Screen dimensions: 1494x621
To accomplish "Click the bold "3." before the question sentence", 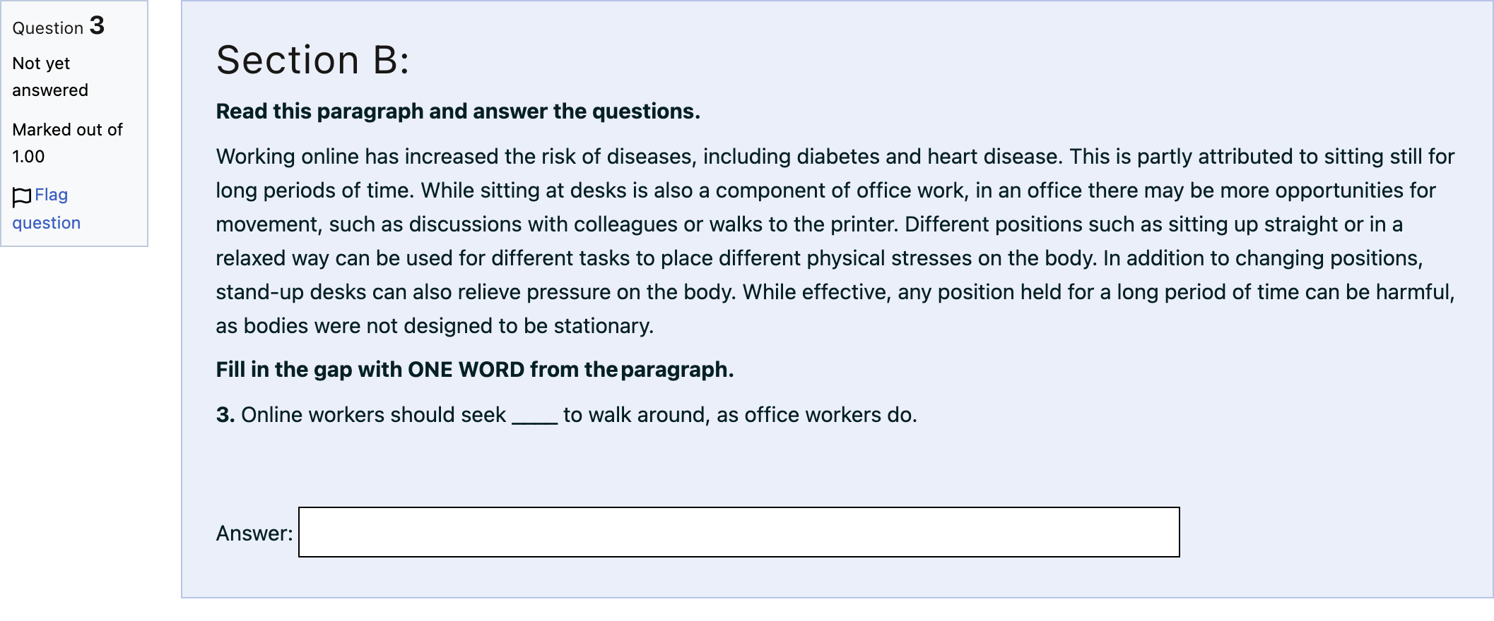I will pyautogui.click(x=225, y=415).
